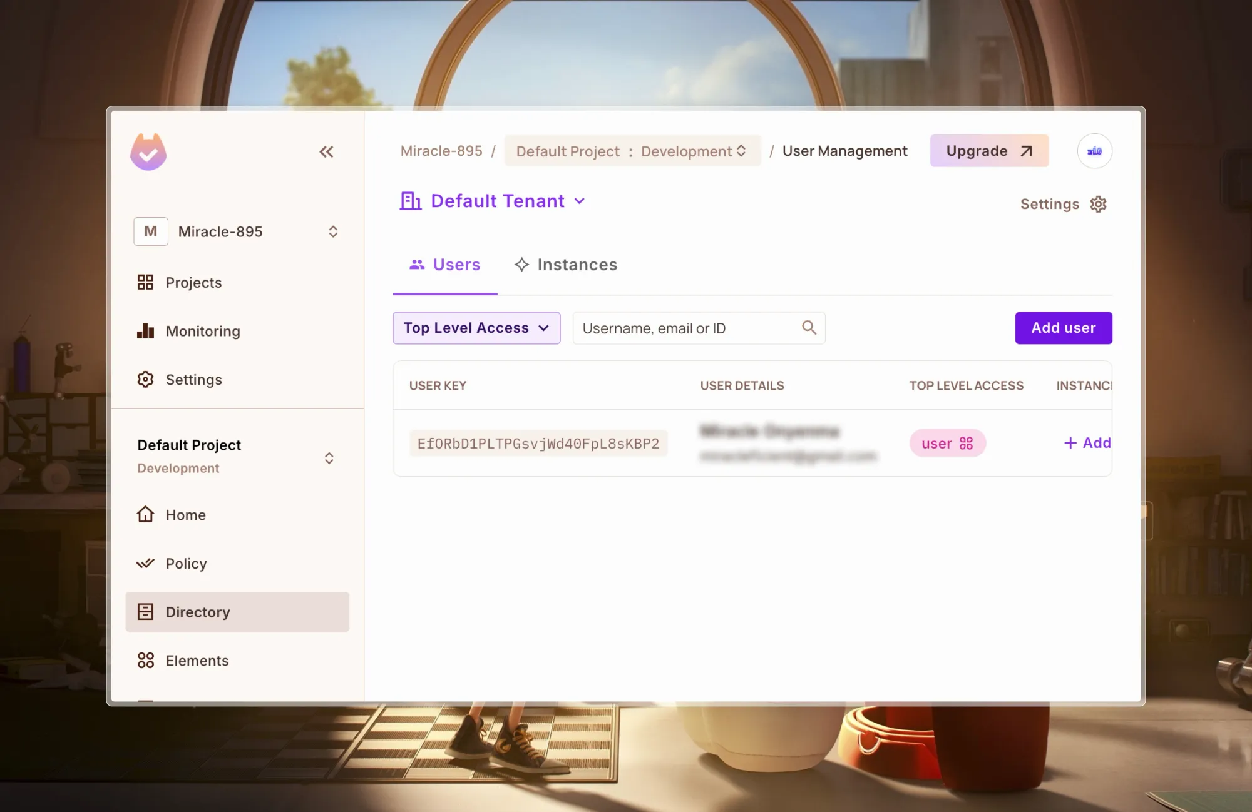Go to the Home page
Viewport: 1252px width, 812px height.
tap(185, 515)
